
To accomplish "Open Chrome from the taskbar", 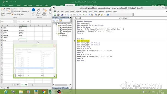I will 44,92.
